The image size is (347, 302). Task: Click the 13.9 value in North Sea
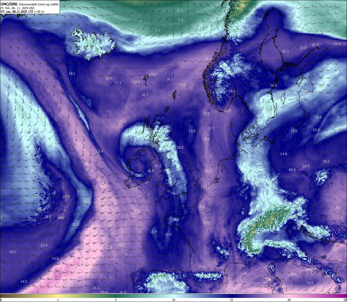point(192,131)
